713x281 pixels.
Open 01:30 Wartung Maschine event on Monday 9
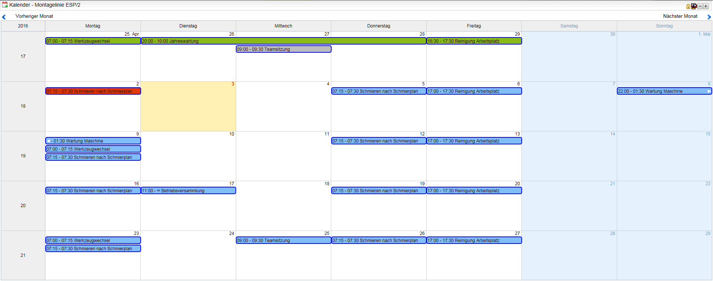[93, 141]
